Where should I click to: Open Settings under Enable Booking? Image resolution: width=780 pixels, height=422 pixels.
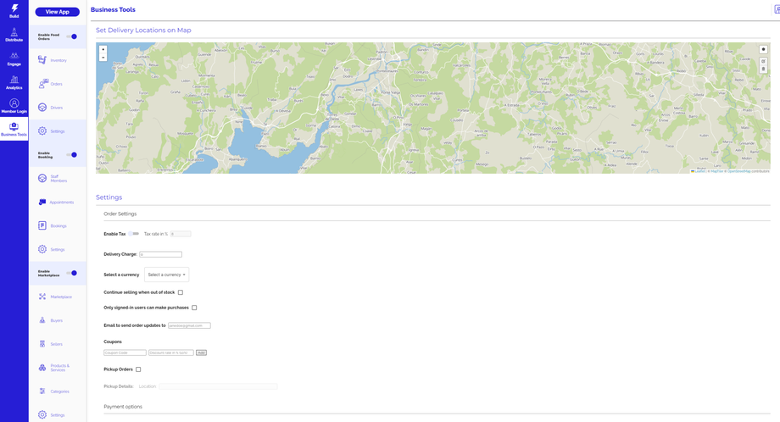pyautogui.click(x=52, y=249)
